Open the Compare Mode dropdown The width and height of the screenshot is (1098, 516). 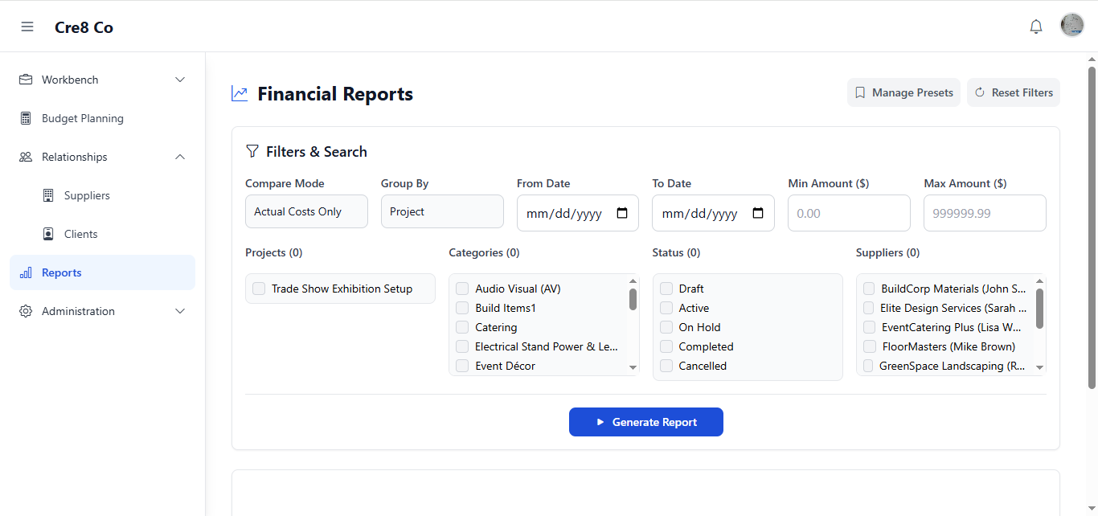306,211
